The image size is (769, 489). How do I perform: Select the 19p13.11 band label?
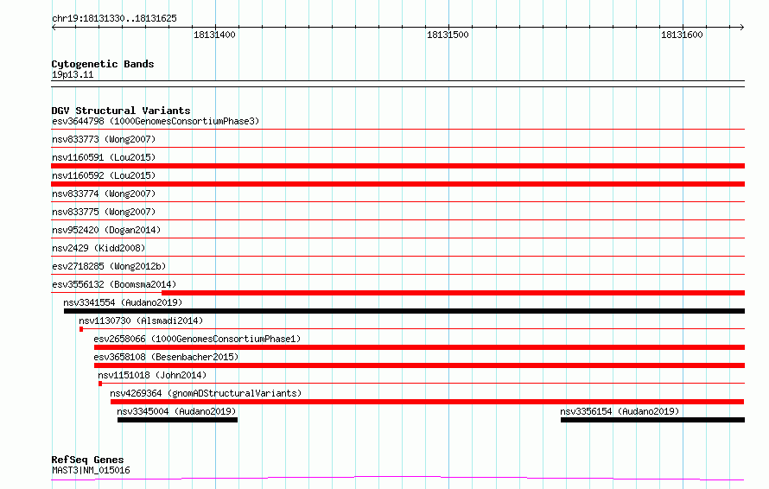(x=72, y=74)
